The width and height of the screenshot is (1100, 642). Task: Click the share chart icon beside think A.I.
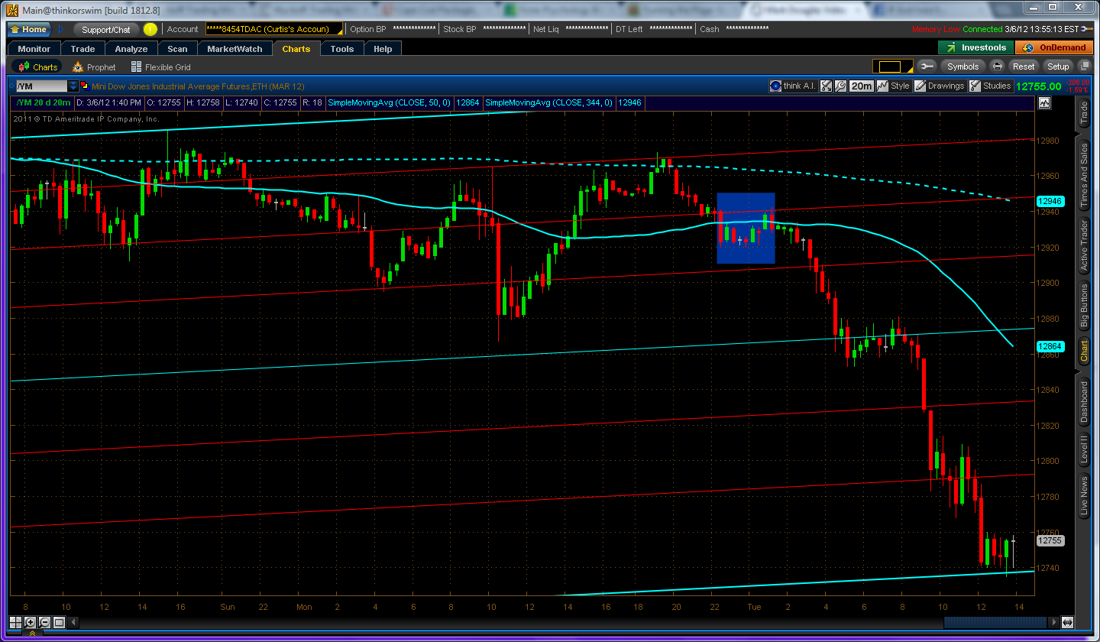tap(827, 86)
